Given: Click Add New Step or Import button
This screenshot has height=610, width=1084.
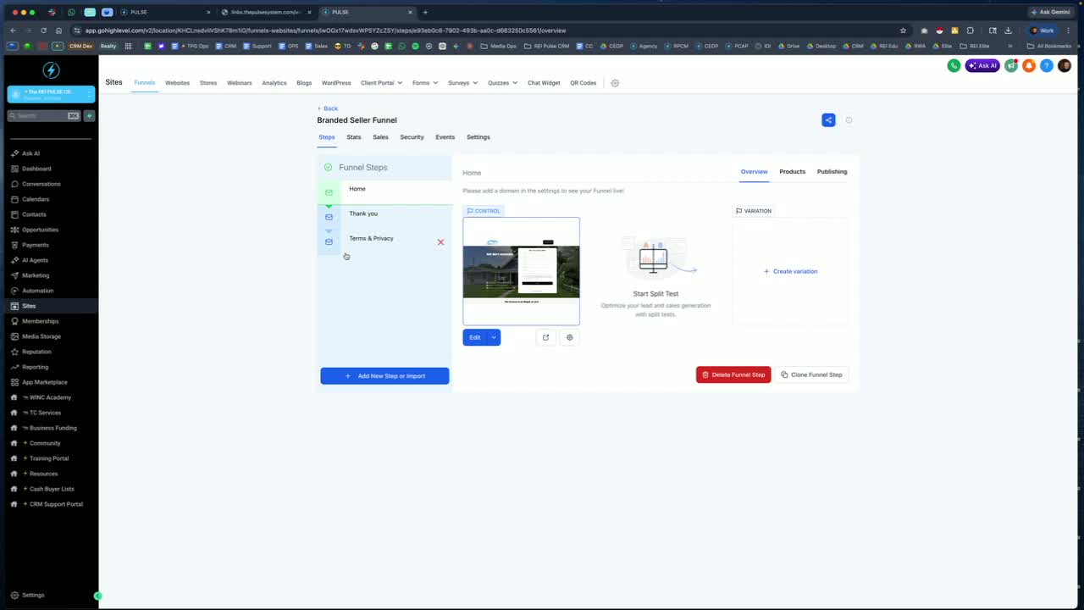Looking at the screenshot, I should [x=384, y=376].
